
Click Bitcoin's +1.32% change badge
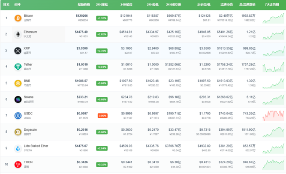(x=102, y=18)
